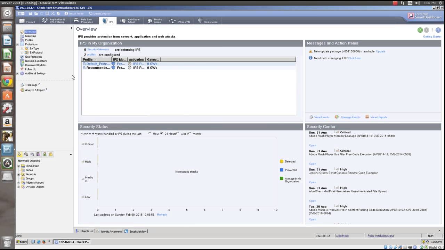
Task: Click the green back navigation arrow
Action: point(420,30)
